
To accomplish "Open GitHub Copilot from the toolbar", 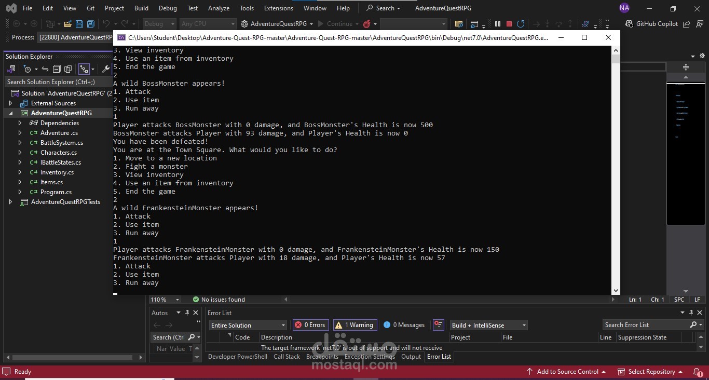I will (652, 24).
